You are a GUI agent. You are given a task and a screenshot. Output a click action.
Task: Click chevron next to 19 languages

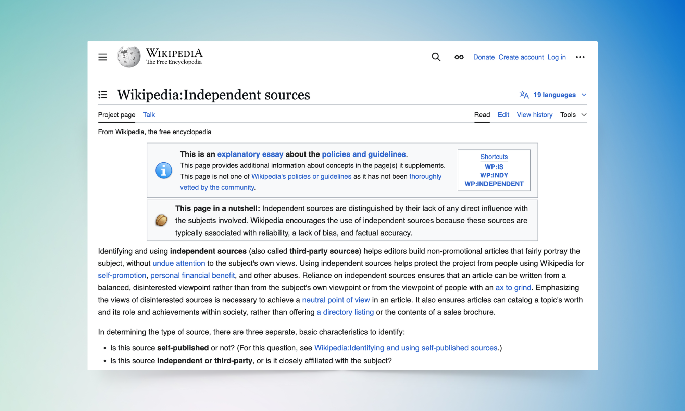pyautogui.click(x=584, y=95)
